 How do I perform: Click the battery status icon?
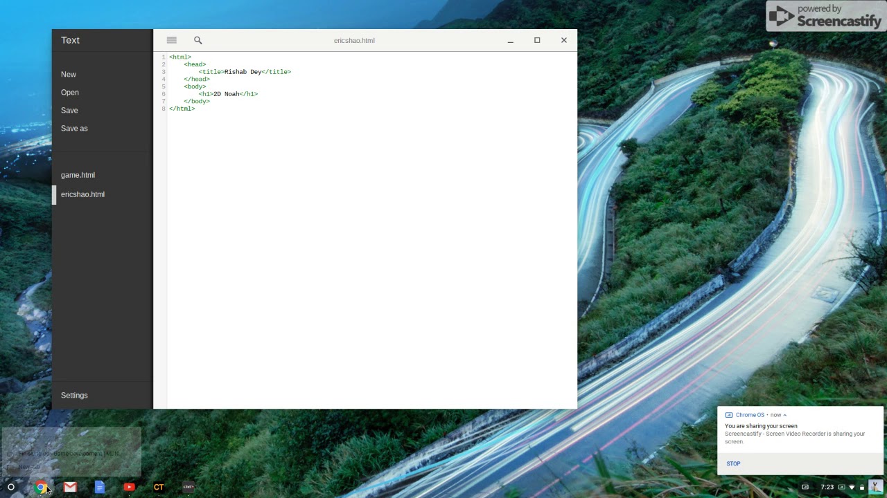(x=862, y=487)
